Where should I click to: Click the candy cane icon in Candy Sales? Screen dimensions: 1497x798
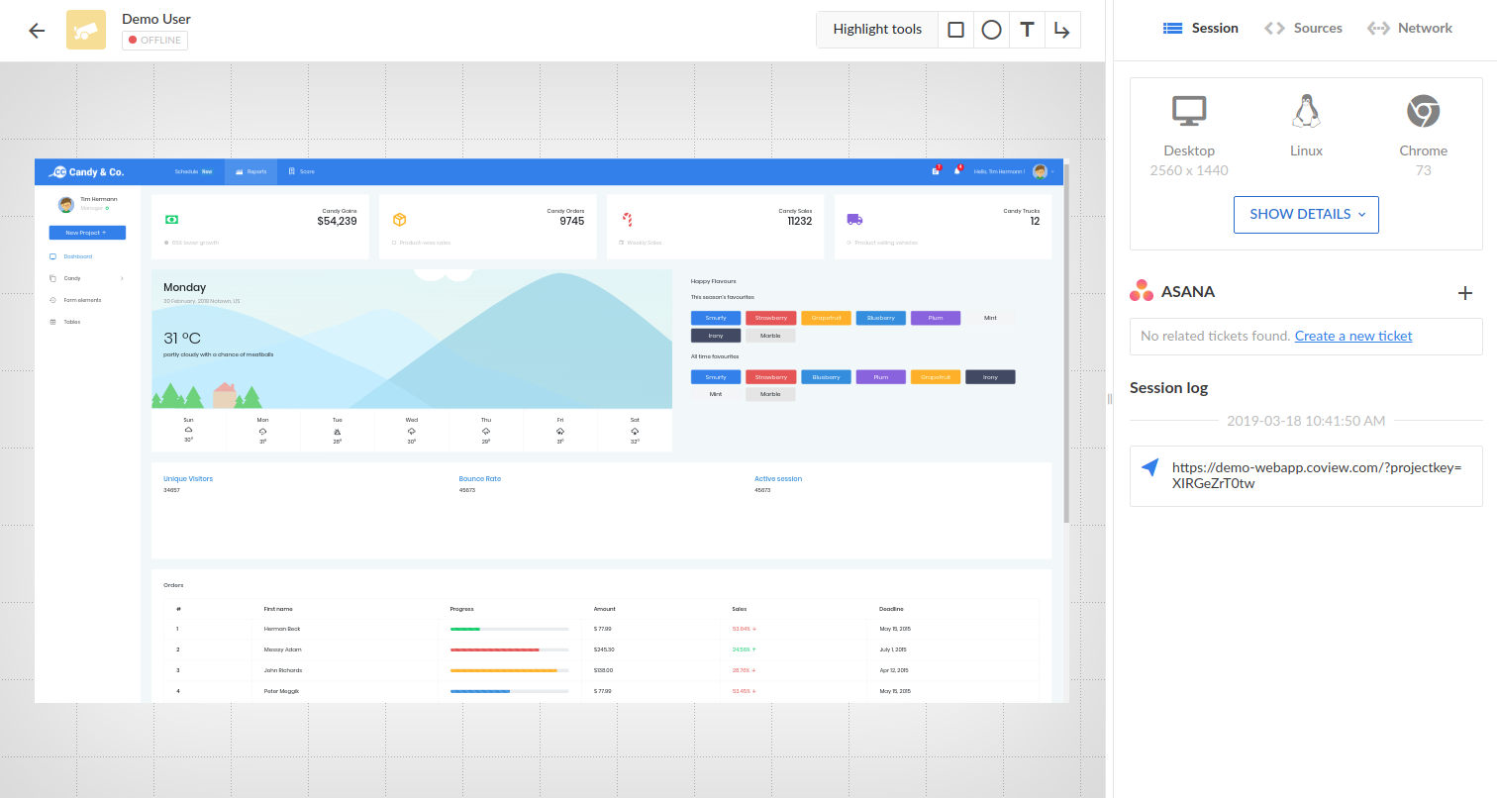(x=627, y=219)
